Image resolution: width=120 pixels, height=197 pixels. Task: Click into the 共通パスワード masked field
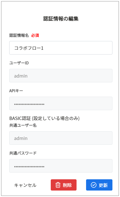point(61,166)
